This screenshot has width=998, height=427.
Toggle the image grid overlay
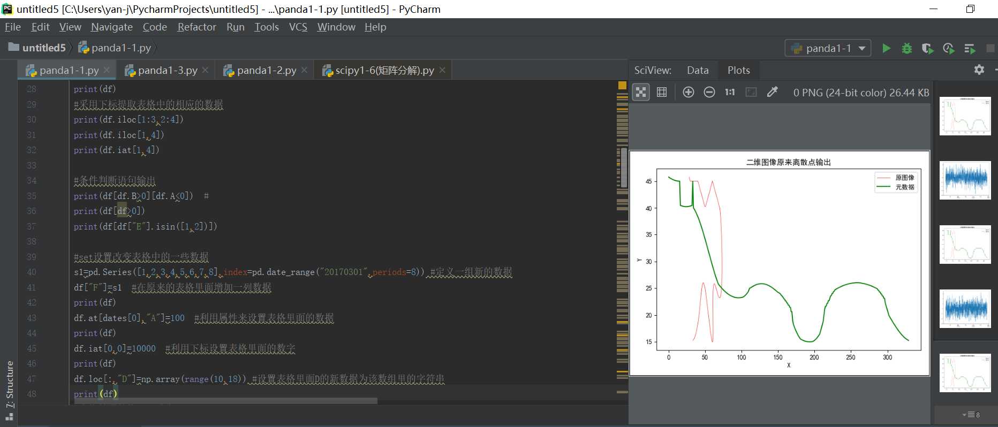click(662, 92)
